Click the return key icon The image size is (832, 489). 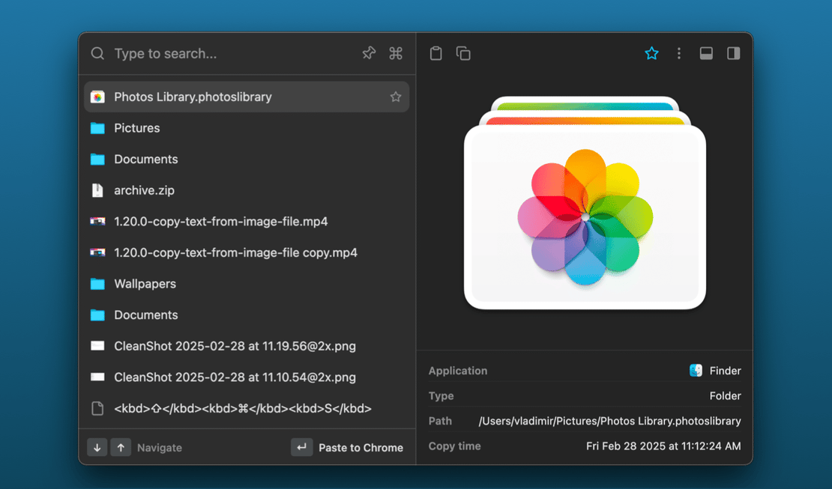pos(302,448)
